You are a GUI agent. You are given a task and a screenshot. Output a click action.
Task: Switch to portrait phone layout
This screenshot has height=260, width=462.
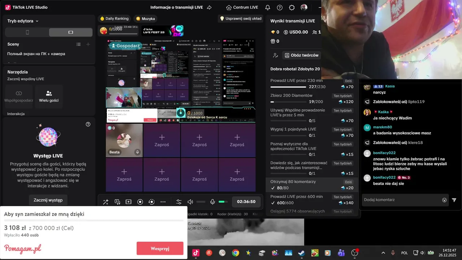tap(27, 32)
